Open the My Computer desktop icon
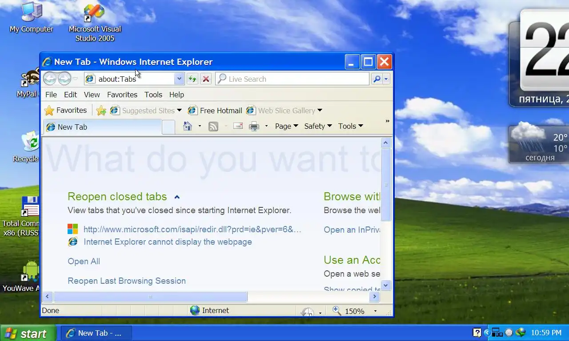Viewport: 569px width, 341px height. 31,18
